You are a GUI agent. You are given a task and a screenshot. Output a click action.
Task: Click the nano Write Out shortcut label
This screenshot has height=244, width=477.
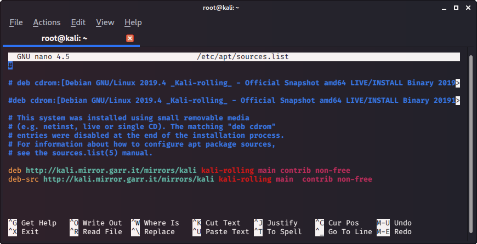(x=102, y=223)
